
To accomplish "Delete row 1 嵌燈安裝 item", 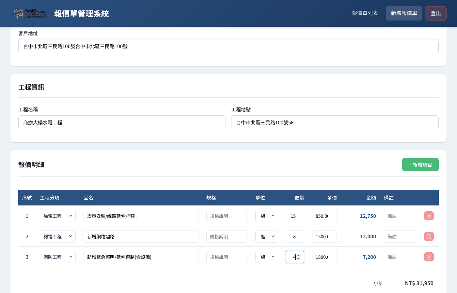I will [x=429, y=216].
